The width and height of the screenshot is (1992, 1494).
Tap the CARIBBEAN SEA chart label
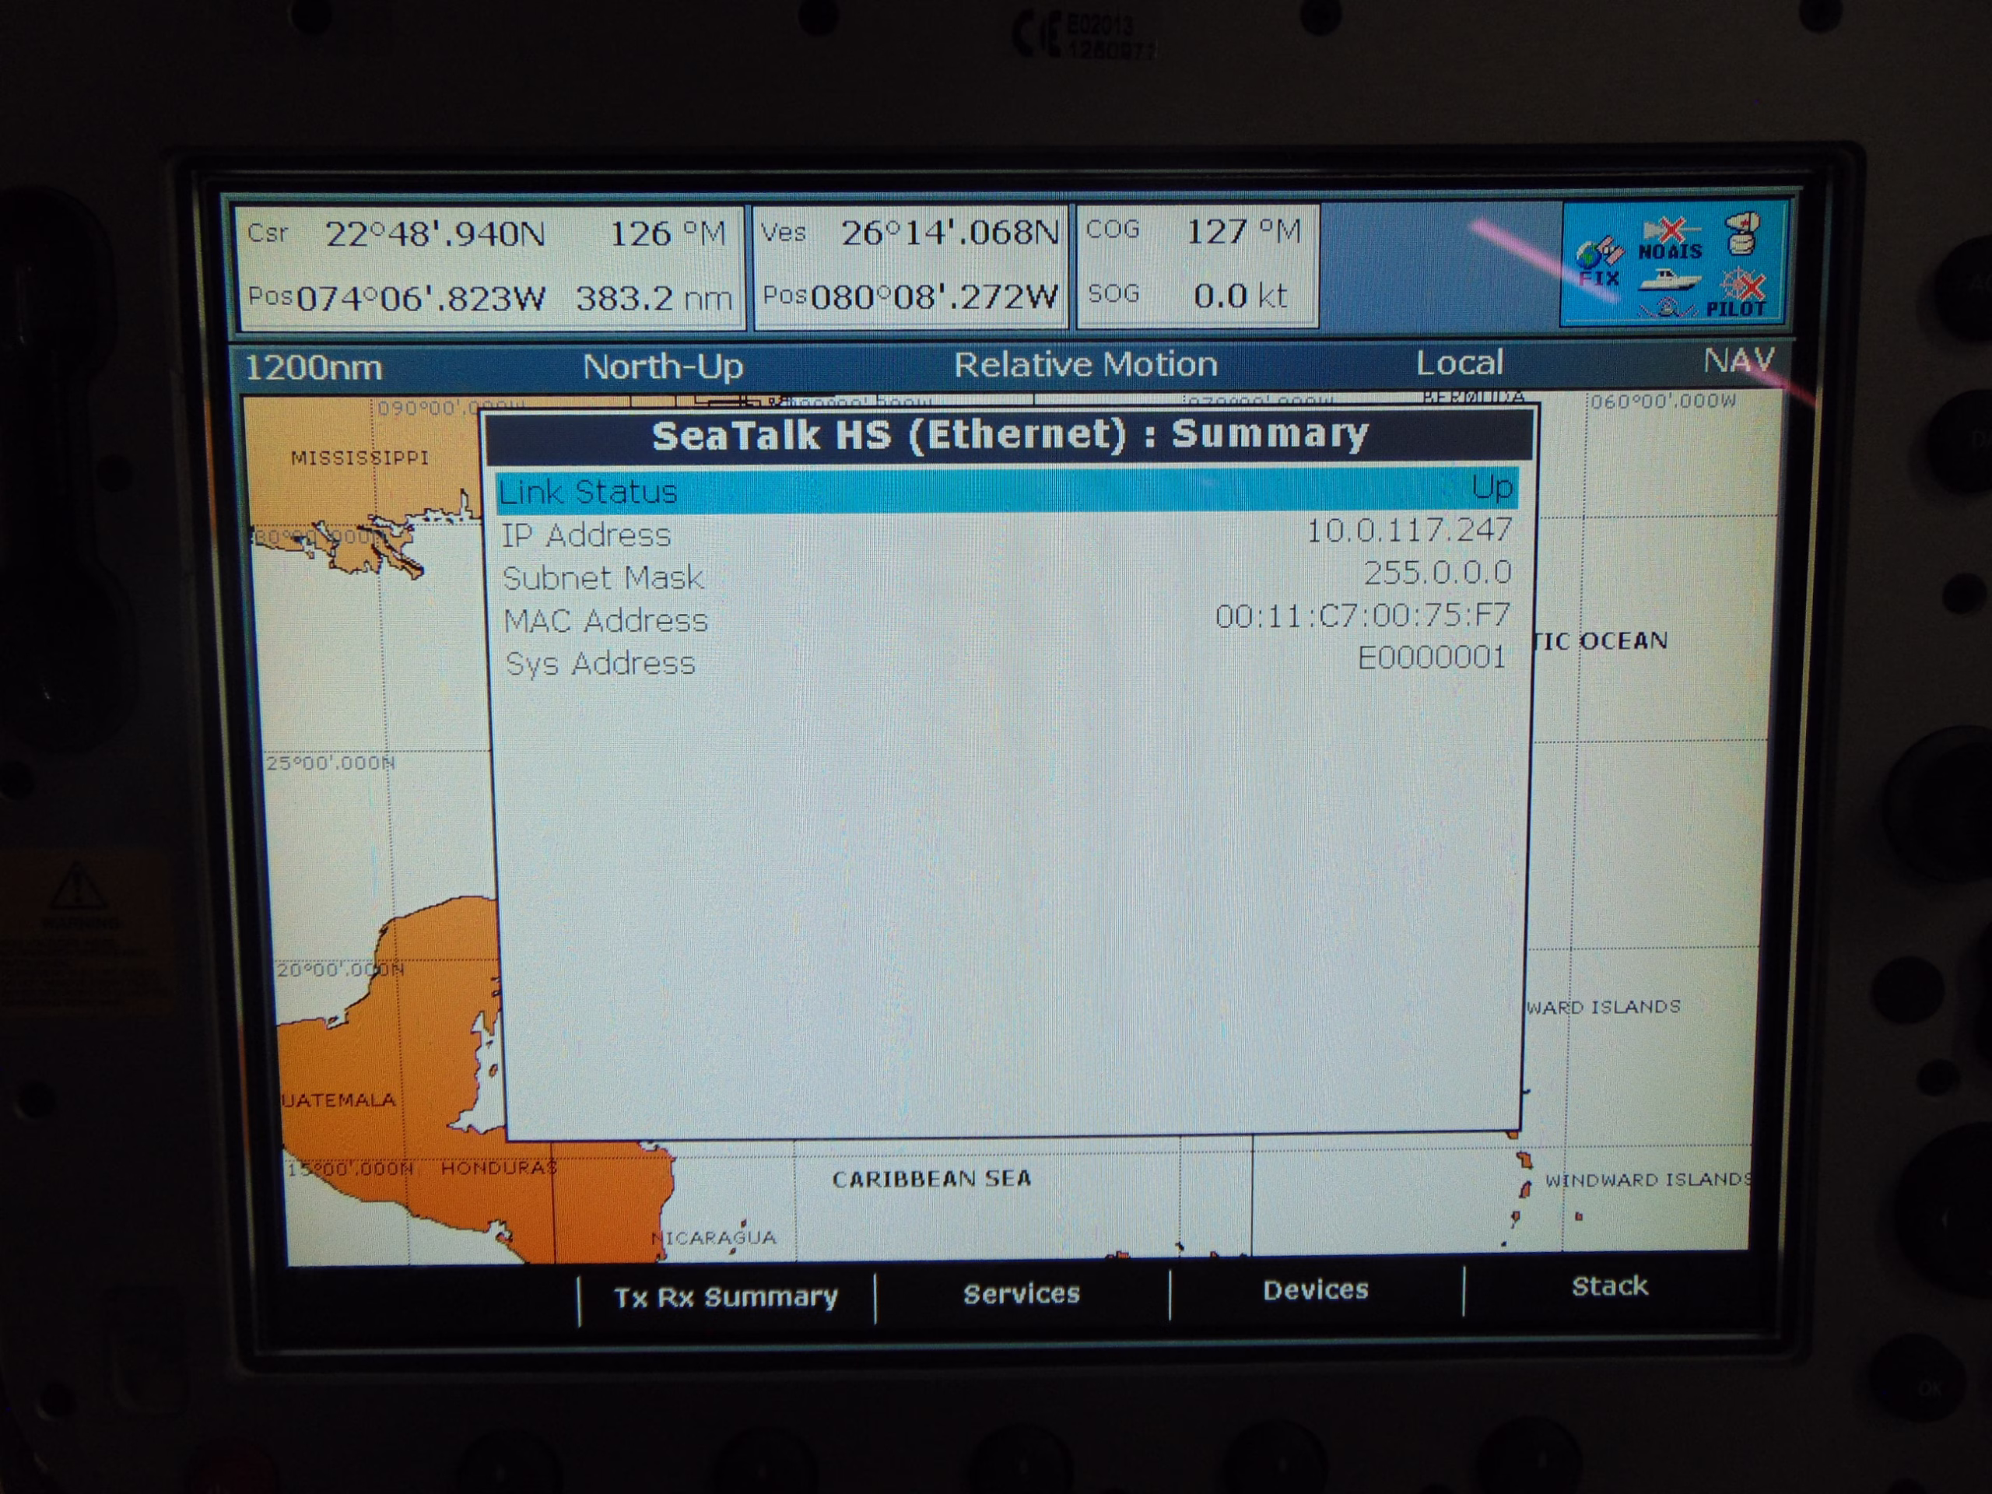[x=931, y=1179]
